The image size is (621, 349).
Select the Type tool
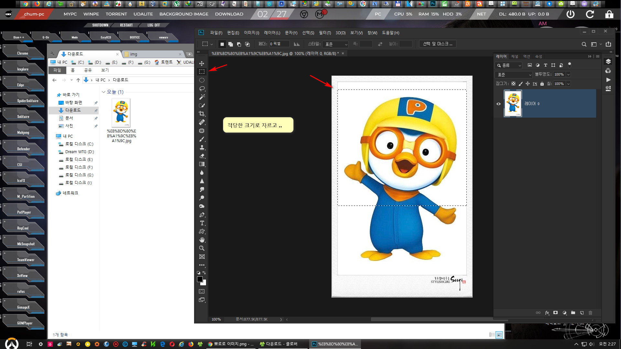point(202,223)
